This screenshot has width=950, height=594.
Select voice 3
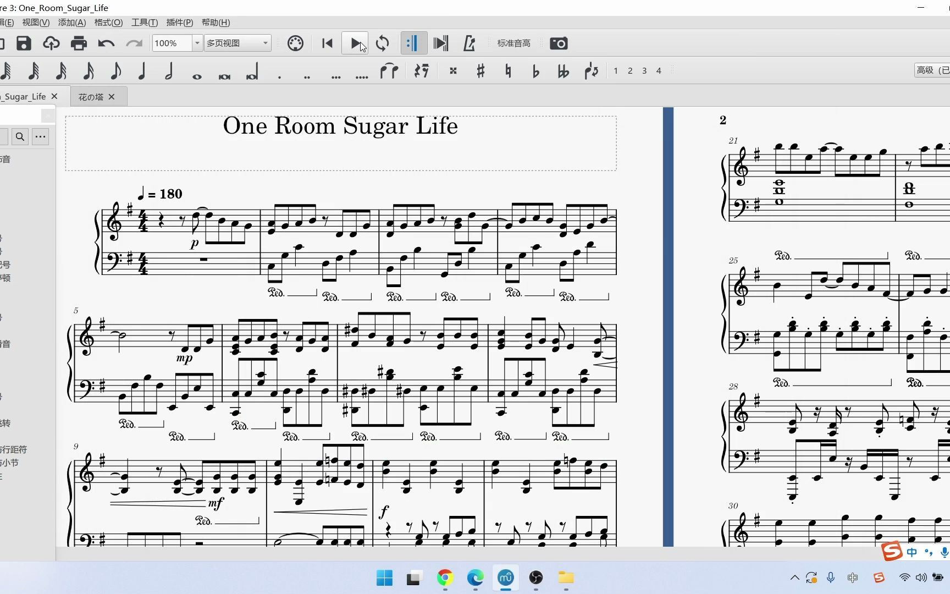[644, 71]
